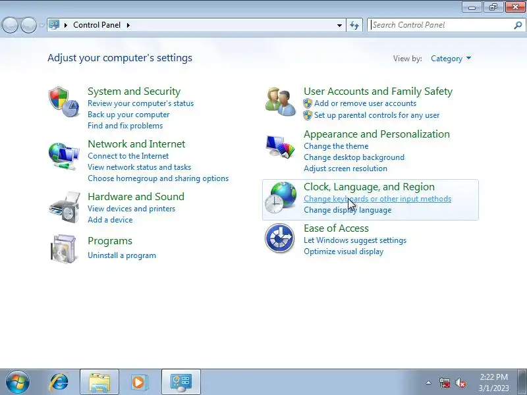Open the View by Category dropdown
Image resolution: width=527 pixels, height=395 pixels.
tap(451, 59)
